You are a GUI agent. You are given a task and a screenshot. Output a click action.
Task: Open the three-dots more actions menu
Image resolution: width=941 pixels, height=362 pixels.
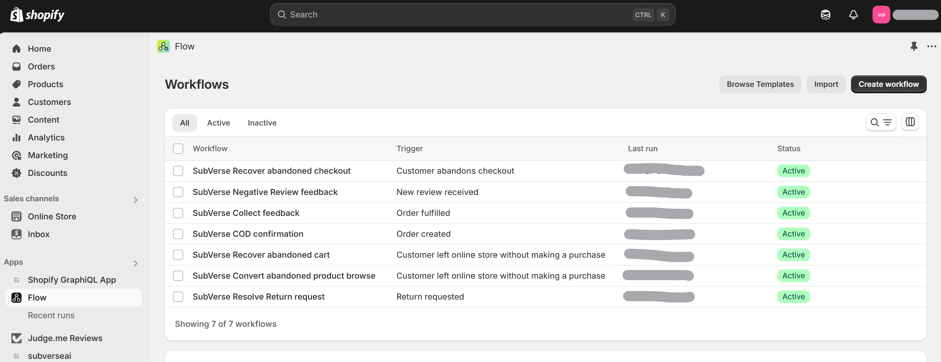click(x=931, y=46)
